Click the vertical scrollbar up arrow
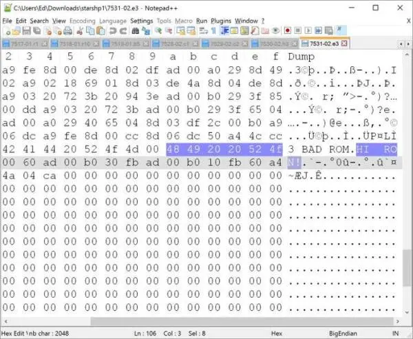413x339 pixels. (x=407, y=54)
